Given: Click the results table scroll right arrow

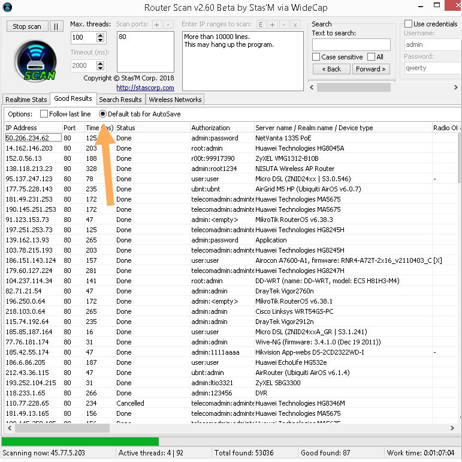Looking at the screenshot, I should point(452,428).
